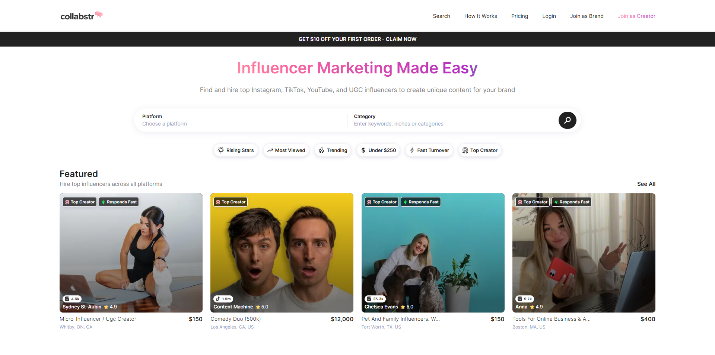Apply the Fast Turnover filter
Screen dimensions: 715x355
[x=429, y=150]
